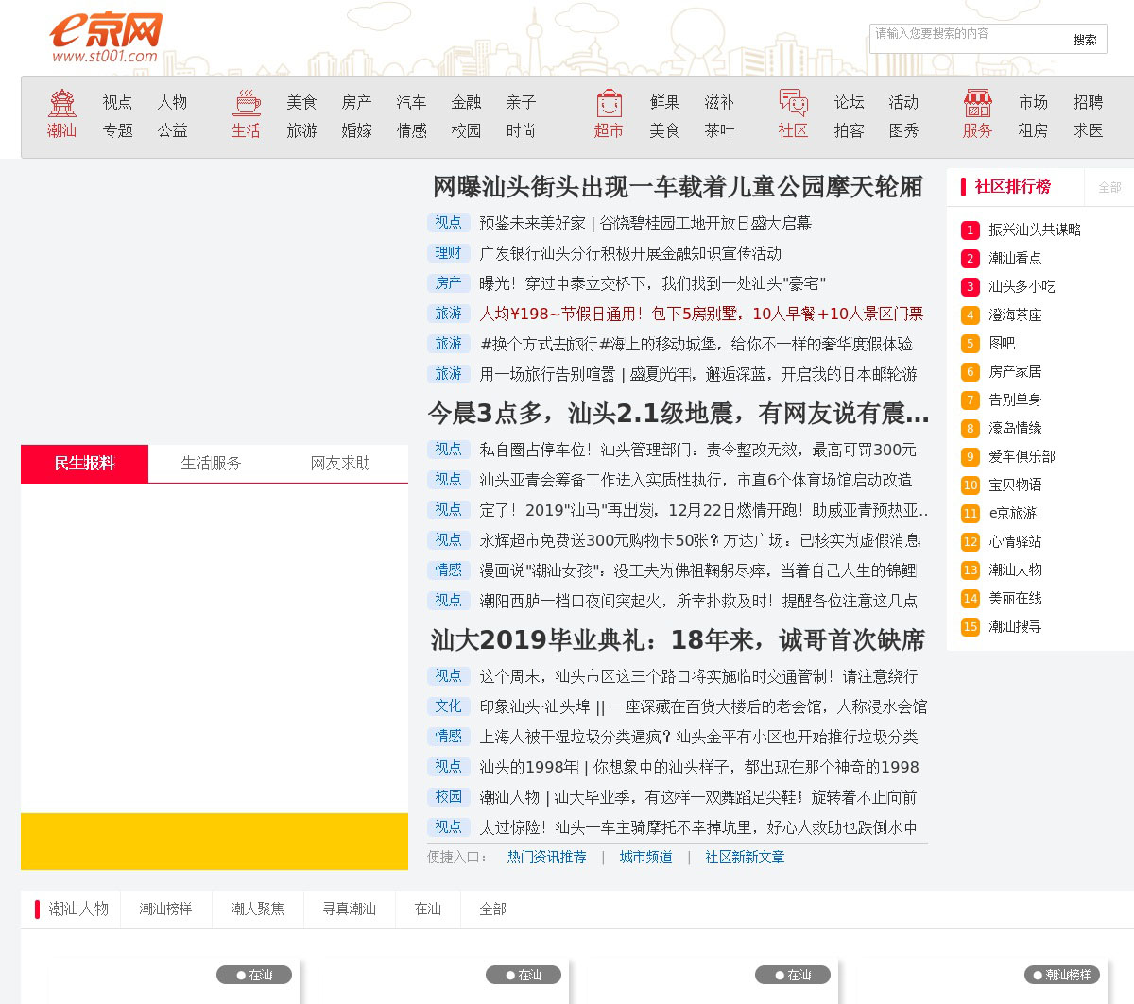Select the 网友求助 tab

340,464
